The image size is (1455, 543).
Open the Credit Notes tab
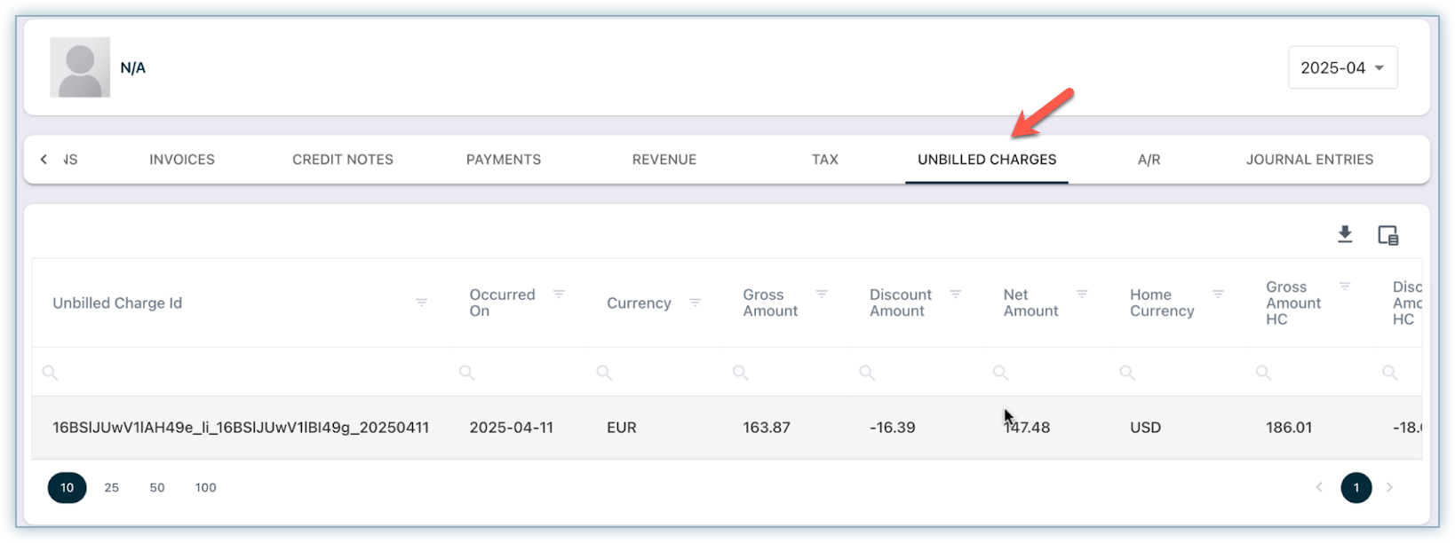(x=343, y=160)
